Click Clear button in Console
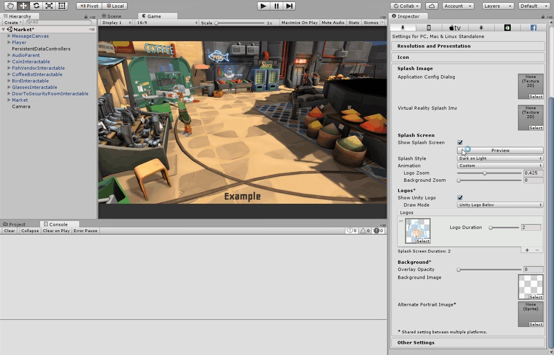 (10, 231)
